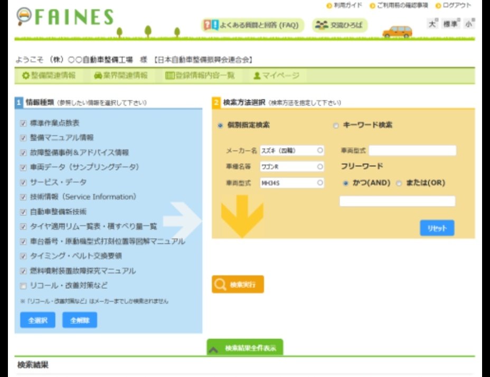Image resolution: width=490 pixels, height=377 pixels.
Task: Toggle タイヤ適用リム一覧表 checkbox
Action: [23, 227]
